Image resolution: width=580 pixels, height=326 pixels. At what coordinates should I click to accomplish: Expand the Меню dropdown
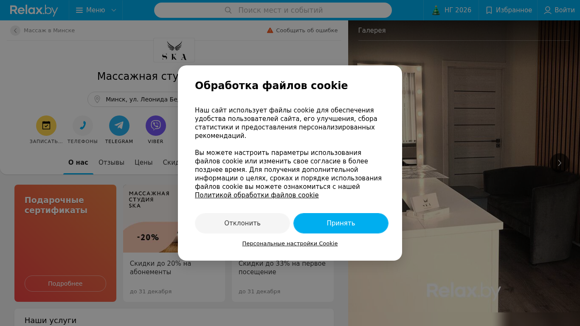[96, 10]
